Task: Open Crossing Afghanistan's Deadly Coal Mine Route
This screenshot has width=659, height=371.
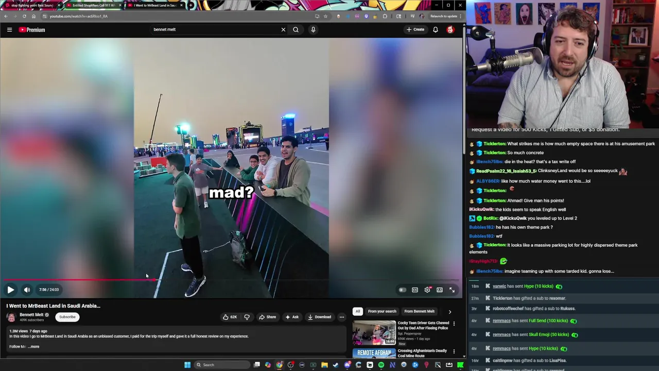Action: (x=422, y=353)
